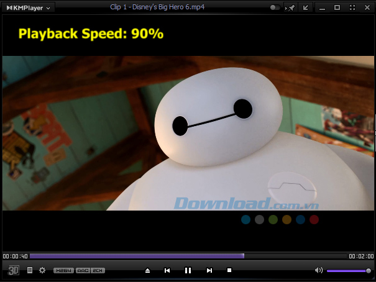Stop the video playback

pos(229,270)
